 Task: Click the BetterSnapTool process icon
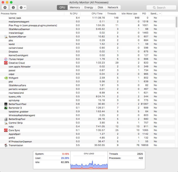click(6, 119)
